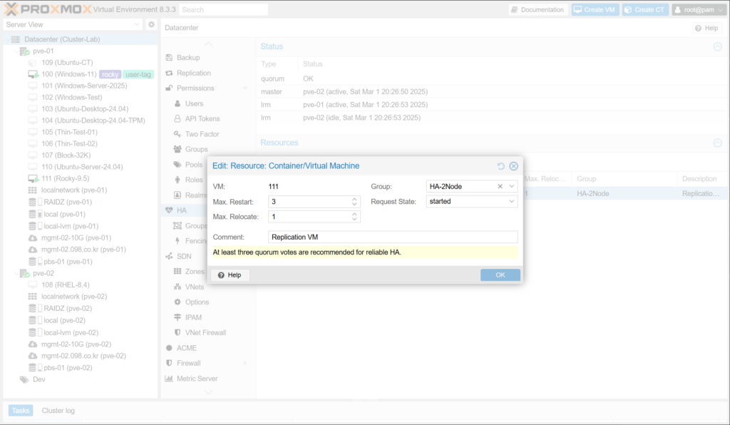Decrease the Max. Relocate value
The height and width of the screenshot is (425, 730).
[355, 220]
